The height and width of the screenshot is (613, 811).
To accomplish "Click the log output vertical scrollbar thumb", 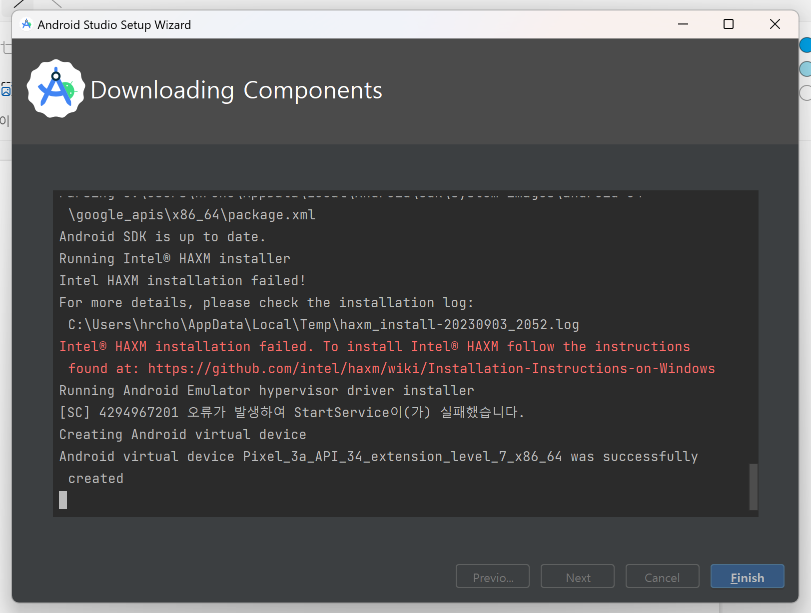I will (754, 487).
